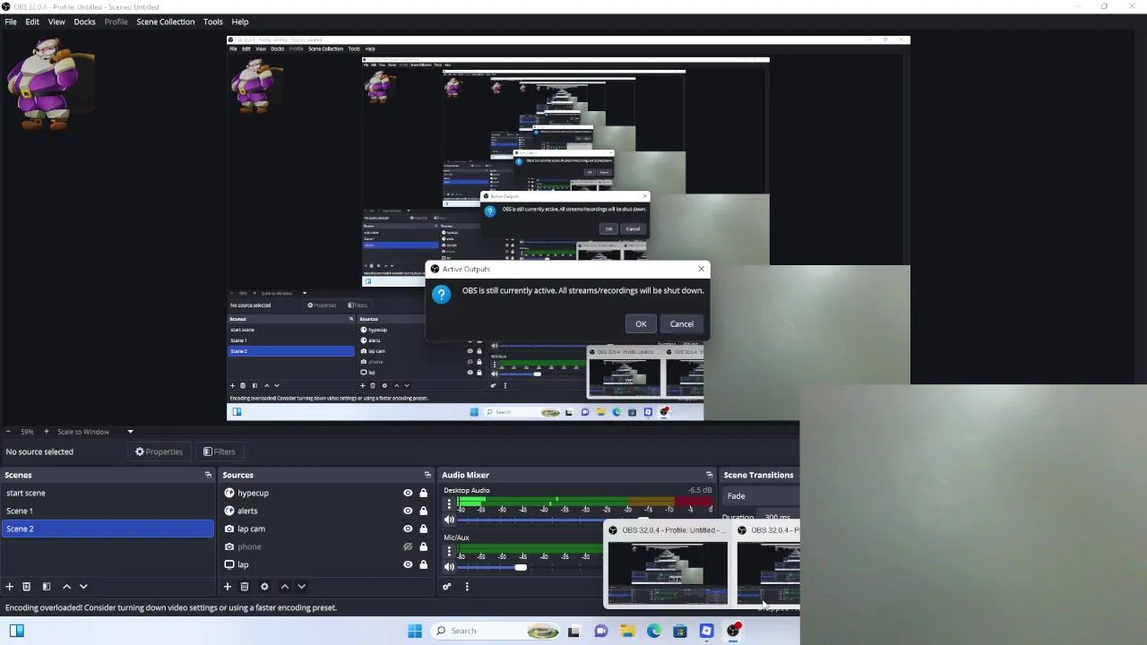Select 'Scene 1' in the Scenes list
1147x645 pixels.
point(108,511)
